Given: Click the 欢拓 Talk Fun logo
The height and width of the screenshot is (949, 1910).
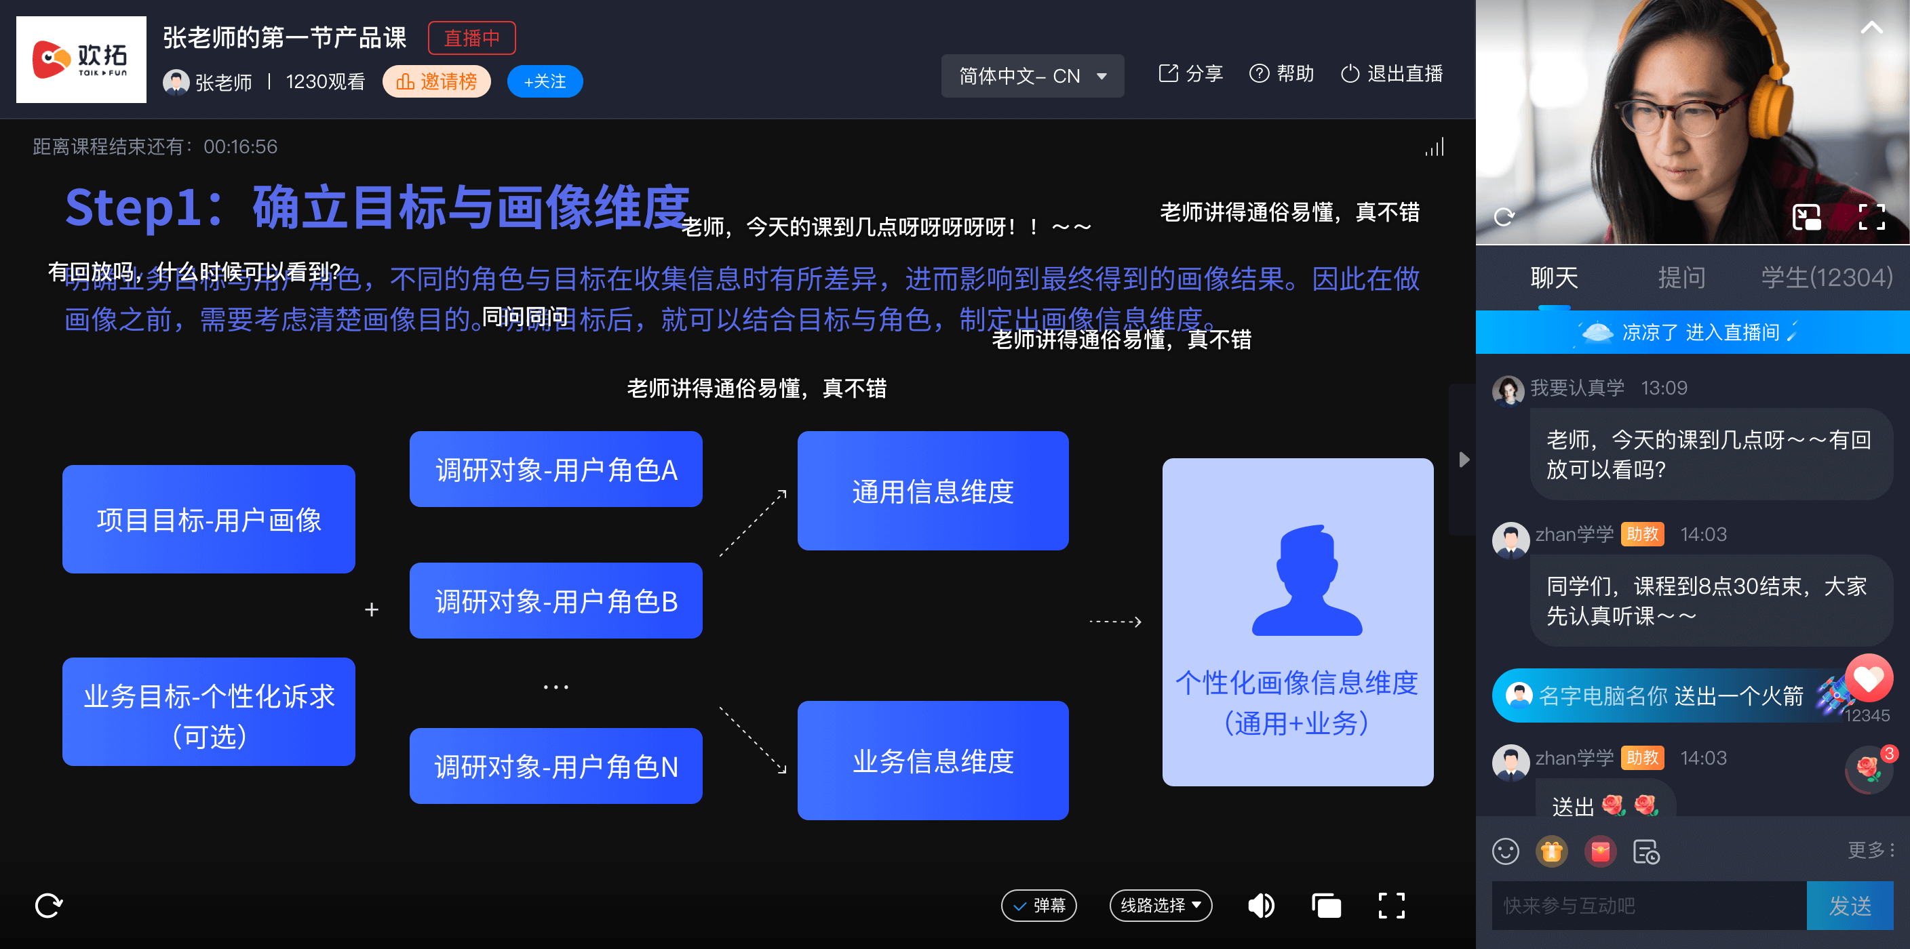Looking at the screenshot, I should coord(81,59).
